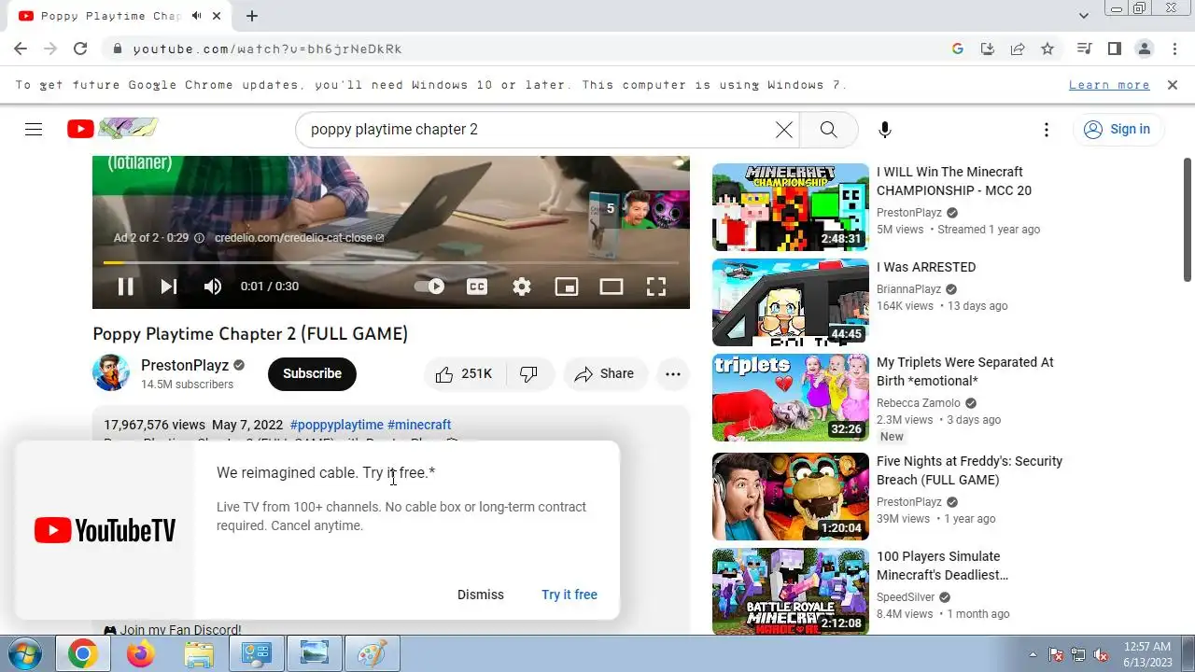The image size is (1195, 672).
Task: Install app icon in address bar
Action: [988, 49]
